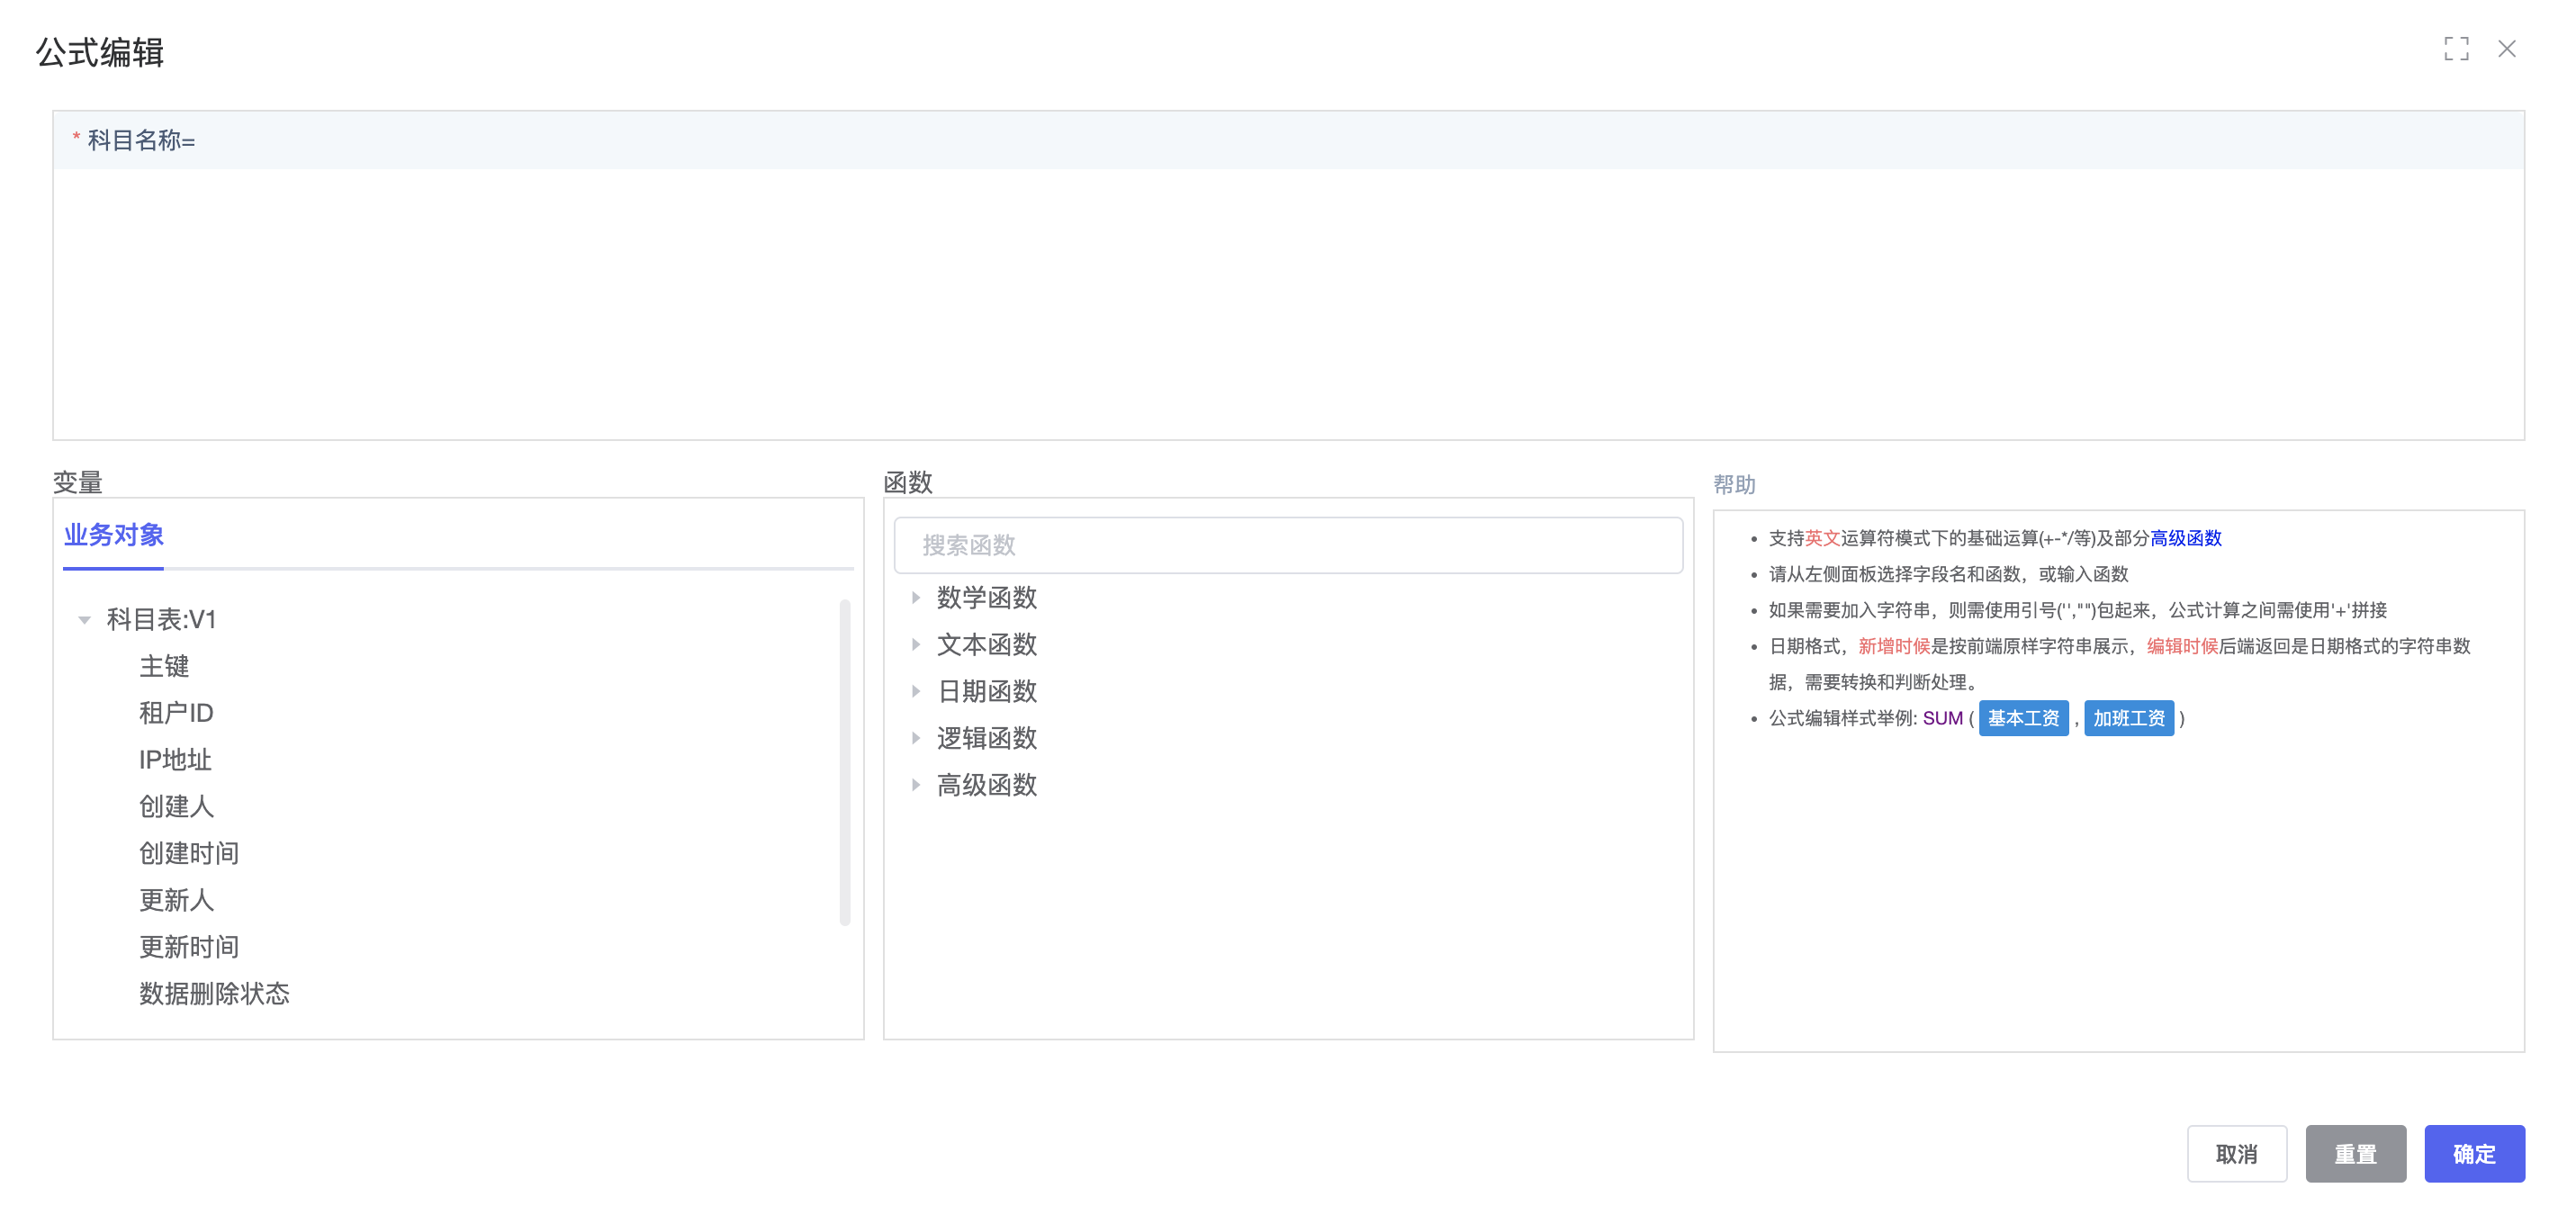Screen dimensions: 2576x1215
Task: Click the 搜索函数 search field
Action: click(x=1288, y=545)
